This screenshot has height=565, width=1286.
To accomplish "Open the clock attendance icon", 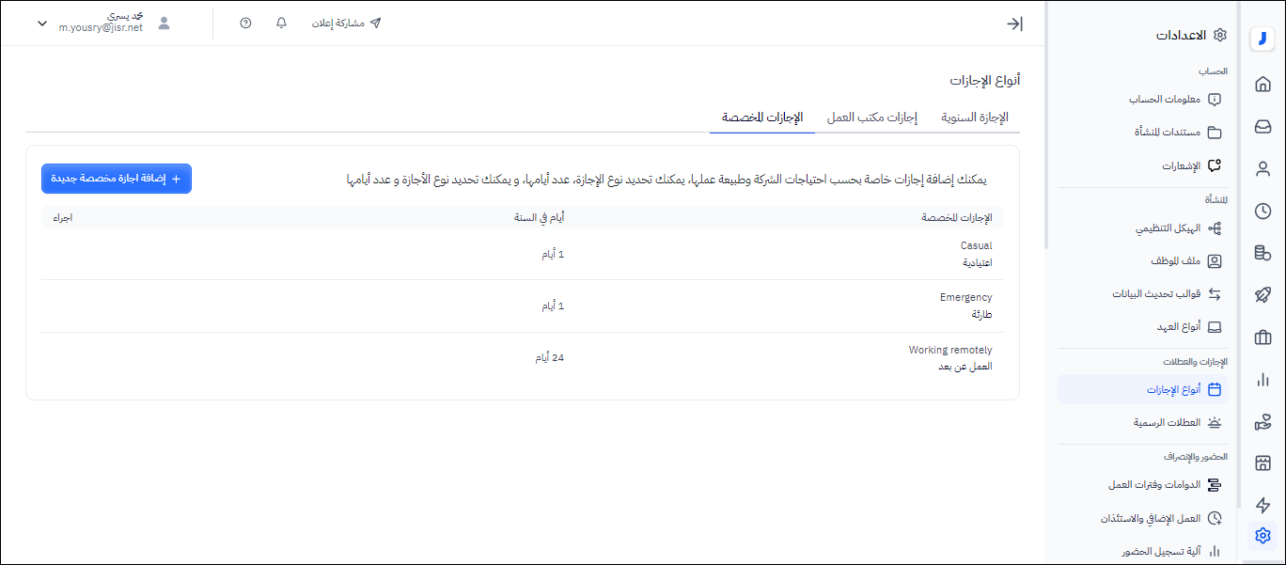I will (x=1262, y=212).
